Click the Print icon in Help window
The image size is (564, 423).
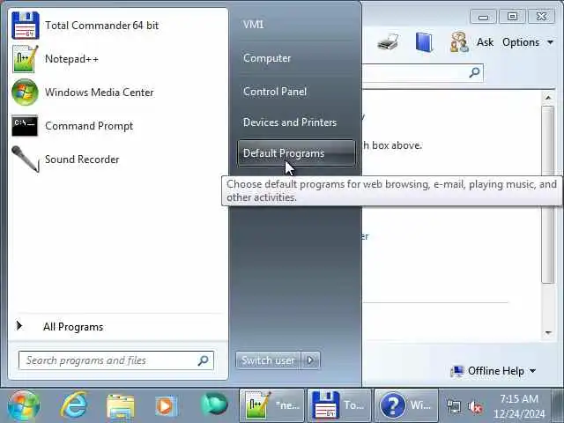click(388, 42)
